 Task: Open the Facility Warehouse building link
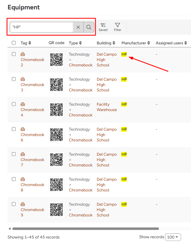(107, 107)
